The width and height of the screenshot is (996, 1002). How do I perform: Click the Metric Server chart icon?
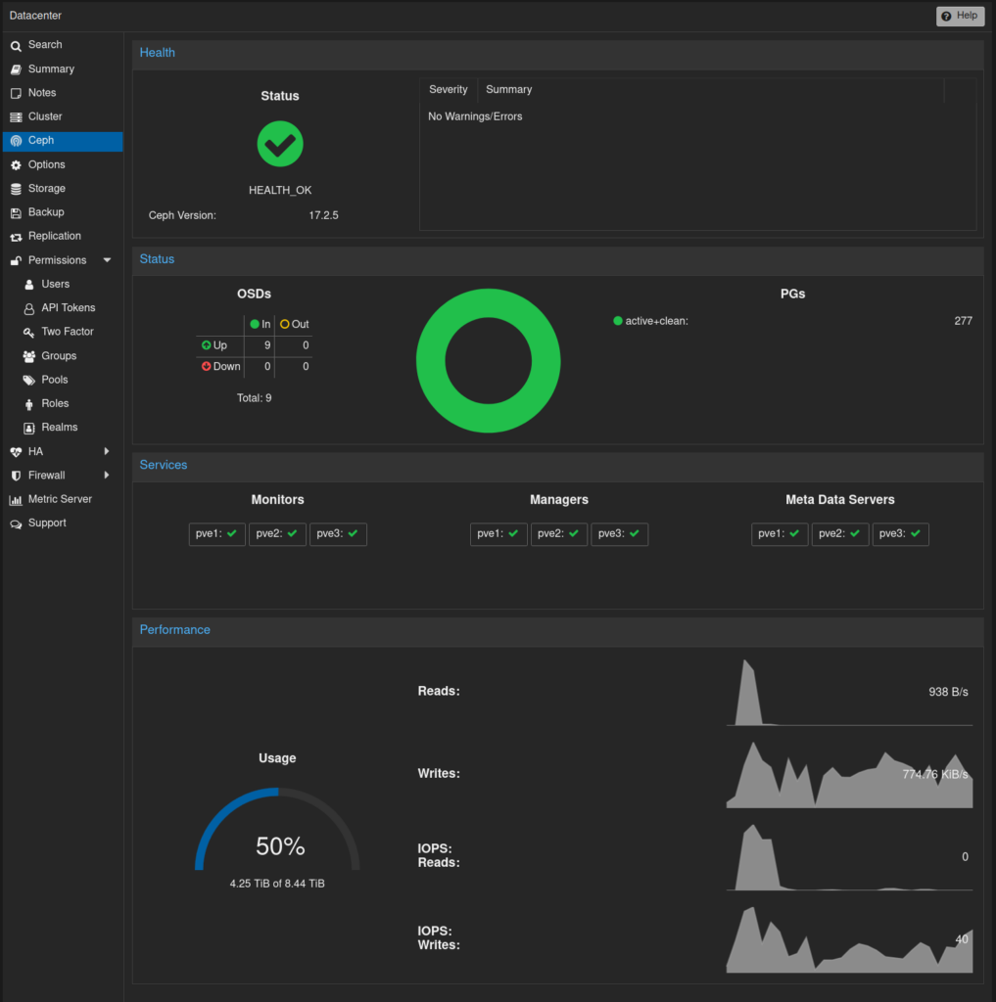(16, 500)
